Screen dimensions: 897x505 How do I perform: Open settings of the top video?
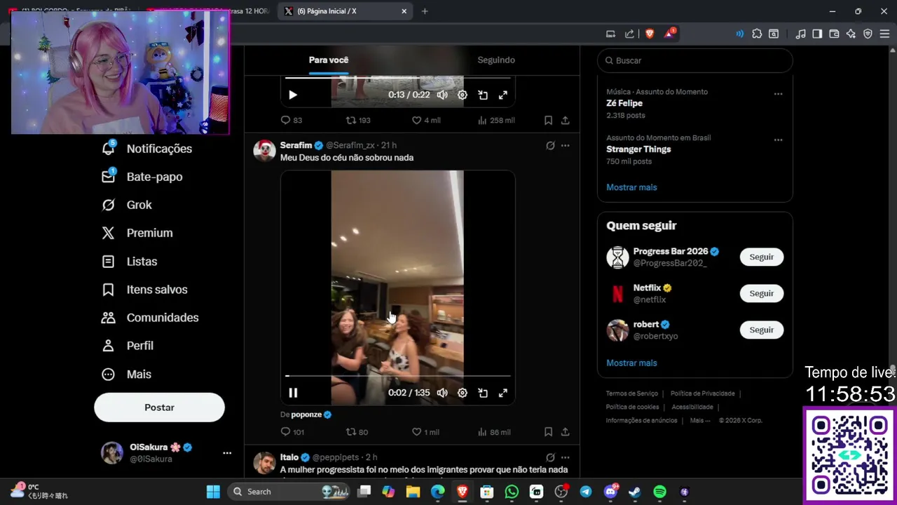[x=463, y=95]
